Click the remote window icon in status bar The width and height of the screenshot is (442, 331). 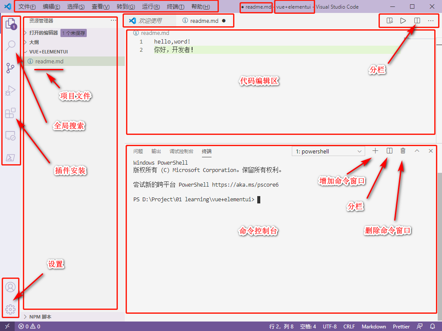pyautogui.click(x=8, y=327)
